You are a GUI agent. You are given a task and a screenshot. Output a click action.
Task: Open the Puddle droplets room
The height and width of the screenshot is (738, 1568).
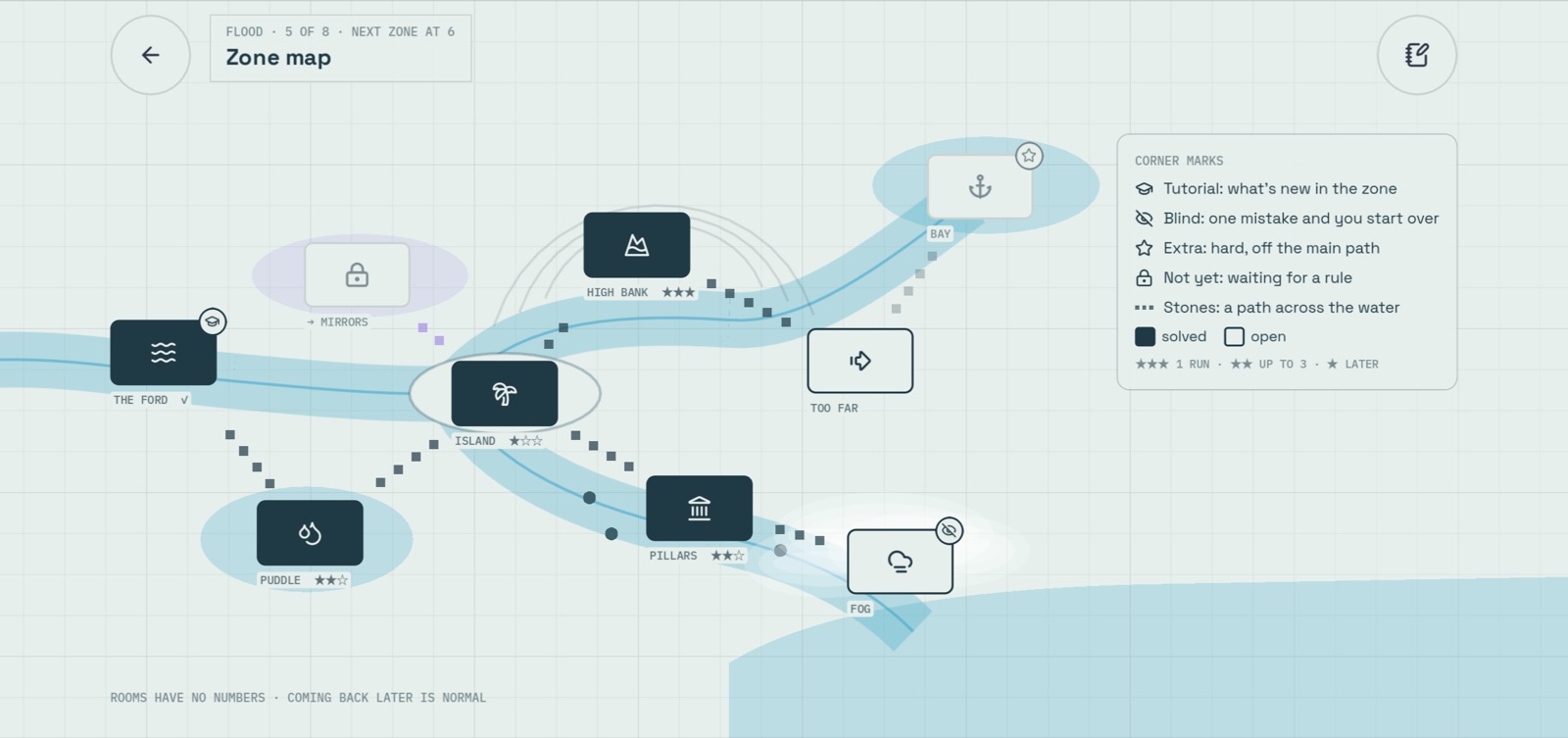[x=310, y=533]
